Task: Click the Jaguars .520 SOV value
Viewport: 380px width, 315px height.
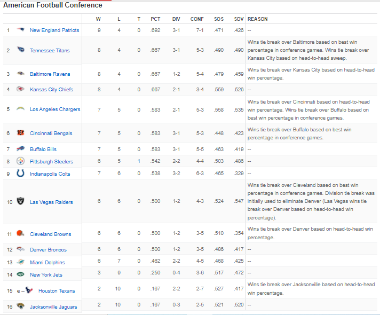Action: coord(239,305)
